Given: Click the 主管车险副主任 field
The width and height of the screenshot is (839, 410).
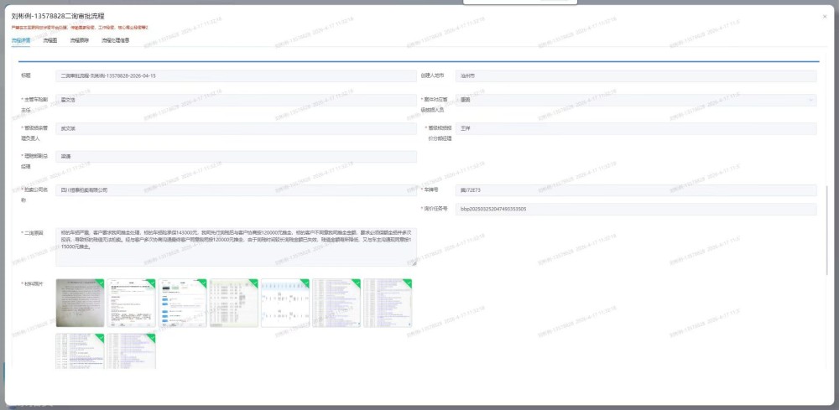Looking at the screenshot, I should pos(236,100).
